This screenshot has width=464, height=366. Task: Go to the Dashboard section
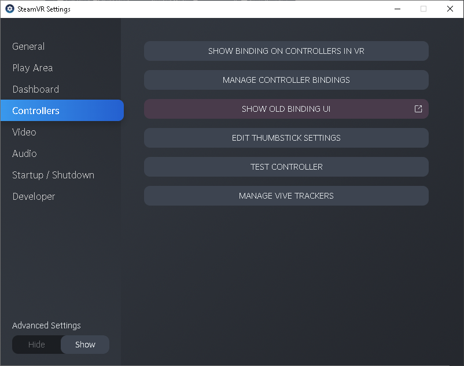(35, 89)
